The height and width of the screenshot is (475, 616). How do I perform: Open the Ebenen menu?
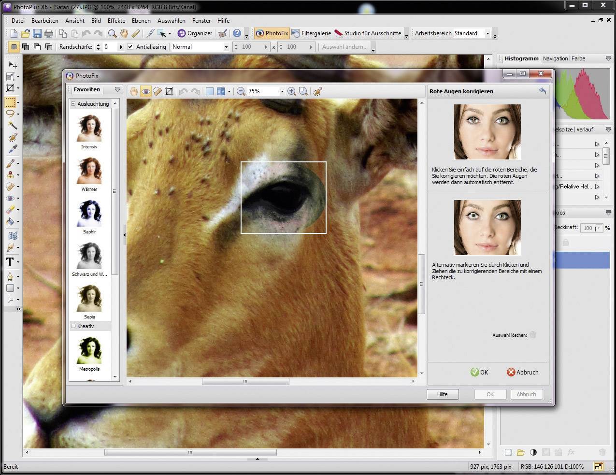click(141, 21)
